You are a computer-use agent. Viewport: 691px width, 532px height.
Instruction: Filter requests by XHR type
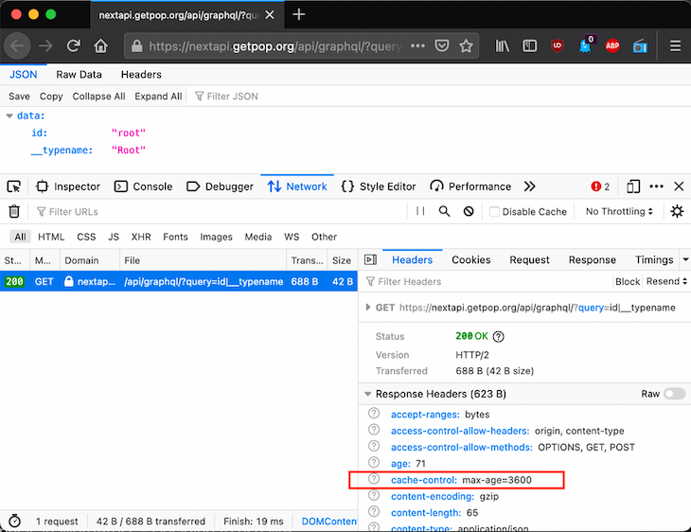(x=141, y=237)
